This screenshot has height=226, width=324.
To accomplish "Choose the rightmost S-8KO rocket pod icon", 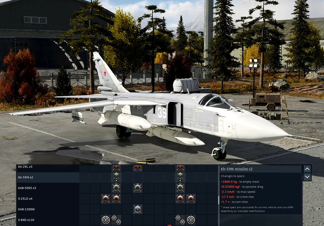I will click(191, 220).
